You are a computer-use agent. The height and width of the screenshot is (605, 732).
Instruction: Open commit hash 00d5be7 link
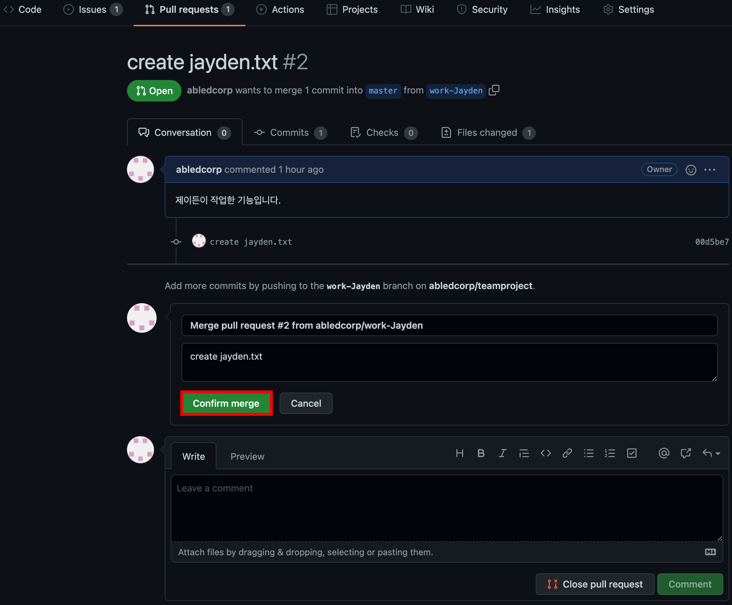click(711, 242)
